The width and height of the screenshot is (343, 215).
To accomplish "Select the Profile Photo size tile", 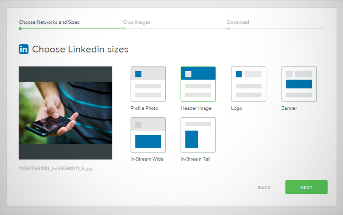I will pos(148,84).
